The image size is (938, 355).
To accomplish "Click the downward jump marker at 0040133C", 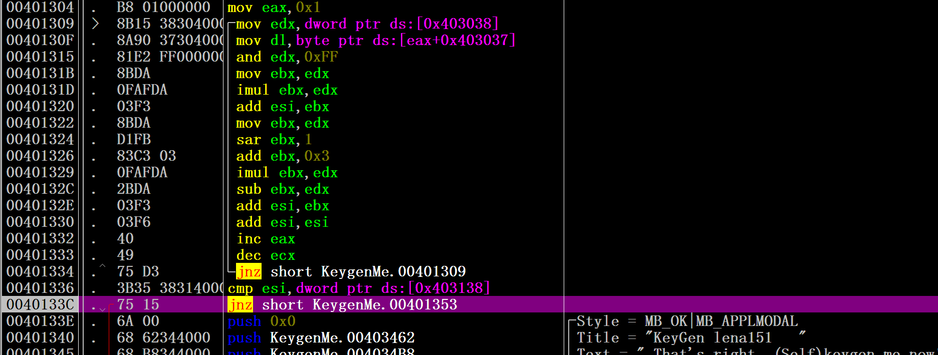I will 102,309.
